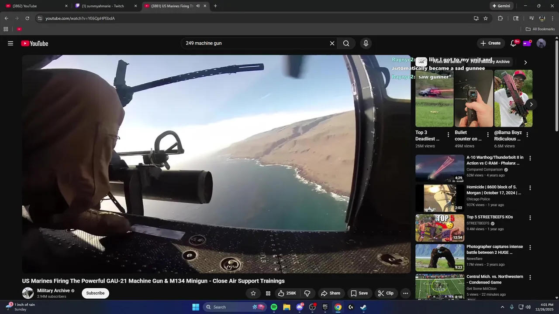This screenshot has width=559, height=314.
Task: Go back to the previous page
Action: (6, 18)
